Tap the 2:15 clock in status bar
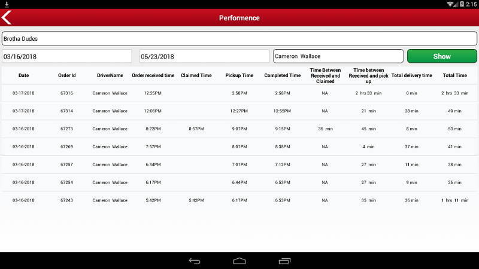This screenshot has height=269, width=479. point(471,4)
